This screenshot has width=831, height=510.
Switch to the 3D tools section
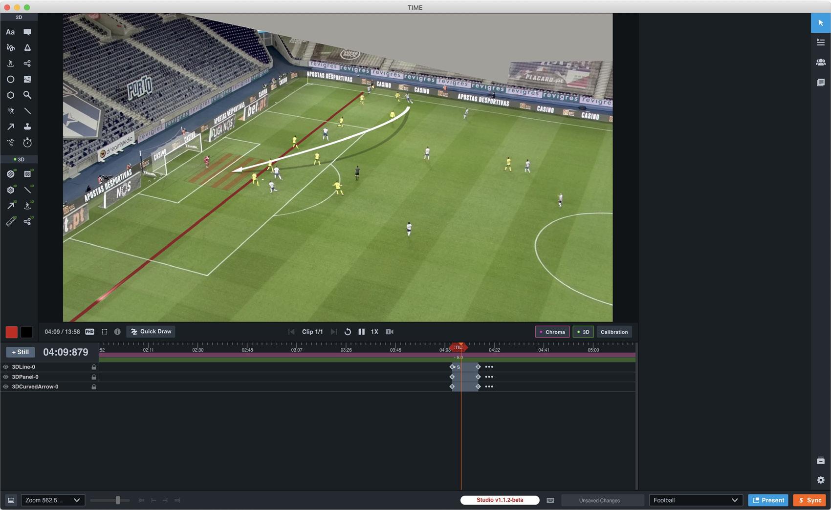coord(19,159)
